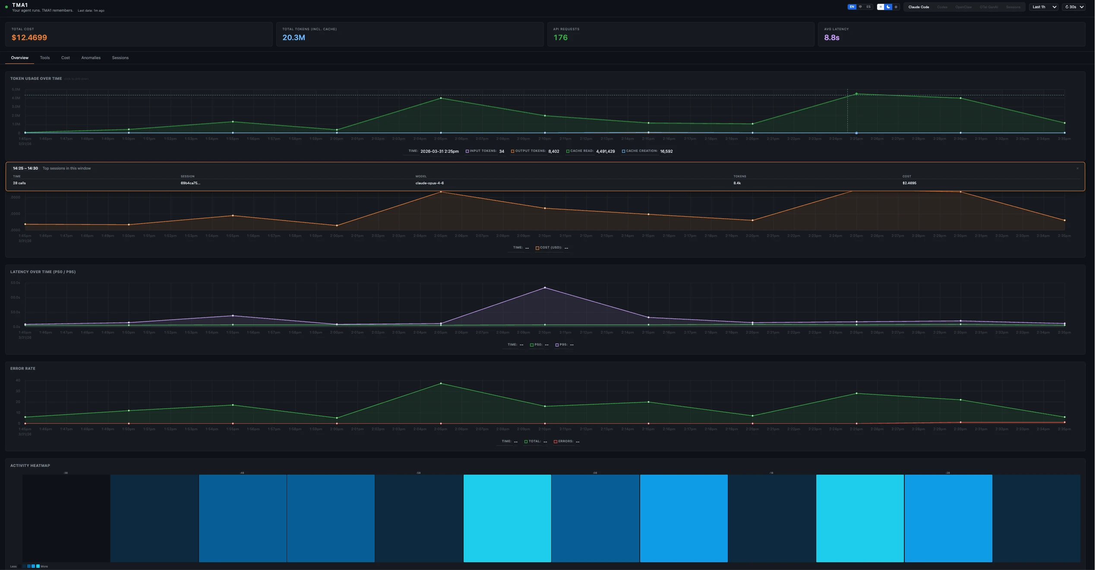
Task: Open session 69b4ca75 from the sessions table
Action: pos(191,183)
